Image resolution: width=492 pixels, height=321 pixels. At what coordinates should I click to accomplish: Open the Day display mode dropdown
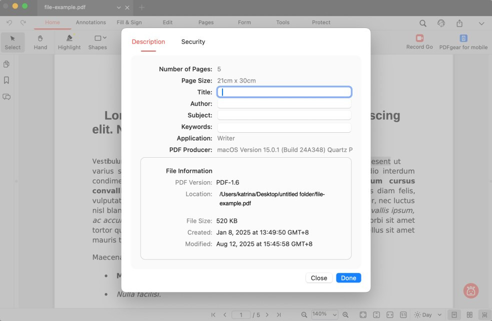pyautogui.click(x=428, y=314)
